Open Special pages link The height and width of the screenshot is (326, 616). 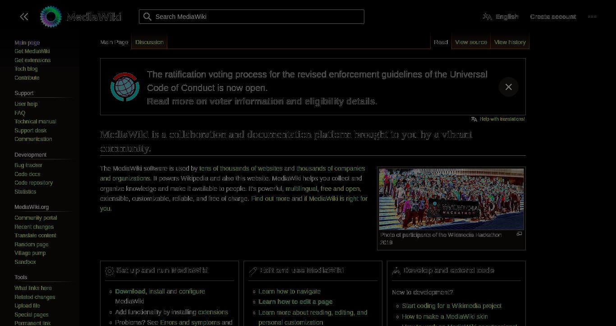click(x=31, y=315)
